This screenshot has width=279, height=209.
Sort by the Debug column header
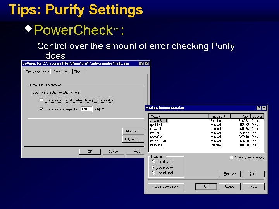click(x=257, y=116)
